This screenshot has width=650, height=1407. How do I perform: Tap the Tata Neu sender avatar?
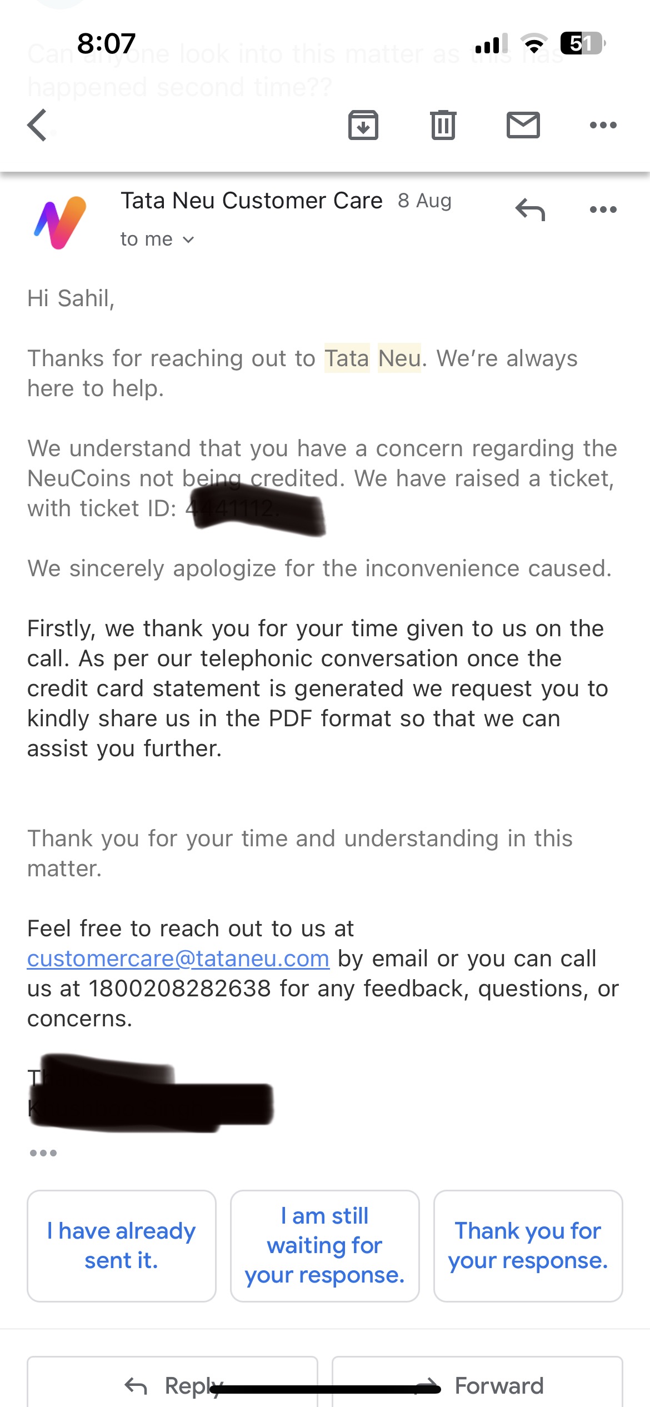click(61, 222)
